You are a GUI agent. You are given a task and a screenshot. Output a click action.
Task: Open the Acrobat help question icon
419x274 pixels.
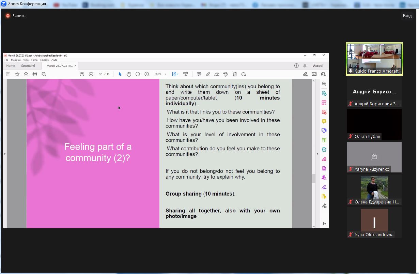coord(296,66)
